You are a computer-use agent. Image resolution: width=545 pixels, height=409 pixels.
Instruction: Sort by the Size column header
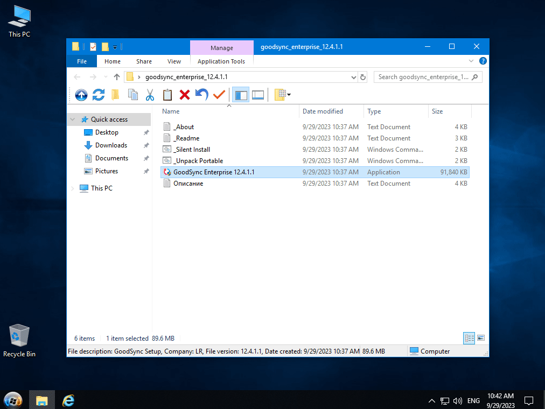coord(450,111)
